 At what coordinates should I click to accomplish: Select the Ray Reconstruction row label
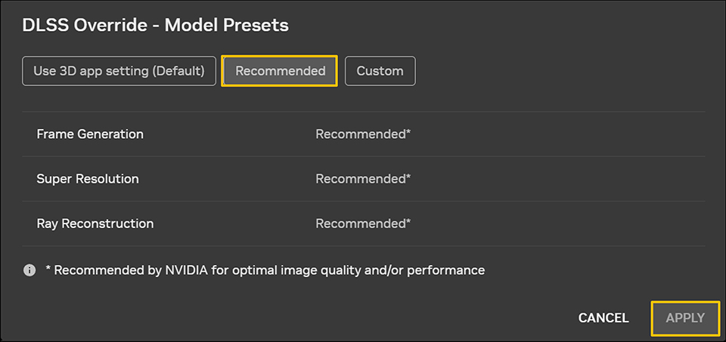click(95, 223)
